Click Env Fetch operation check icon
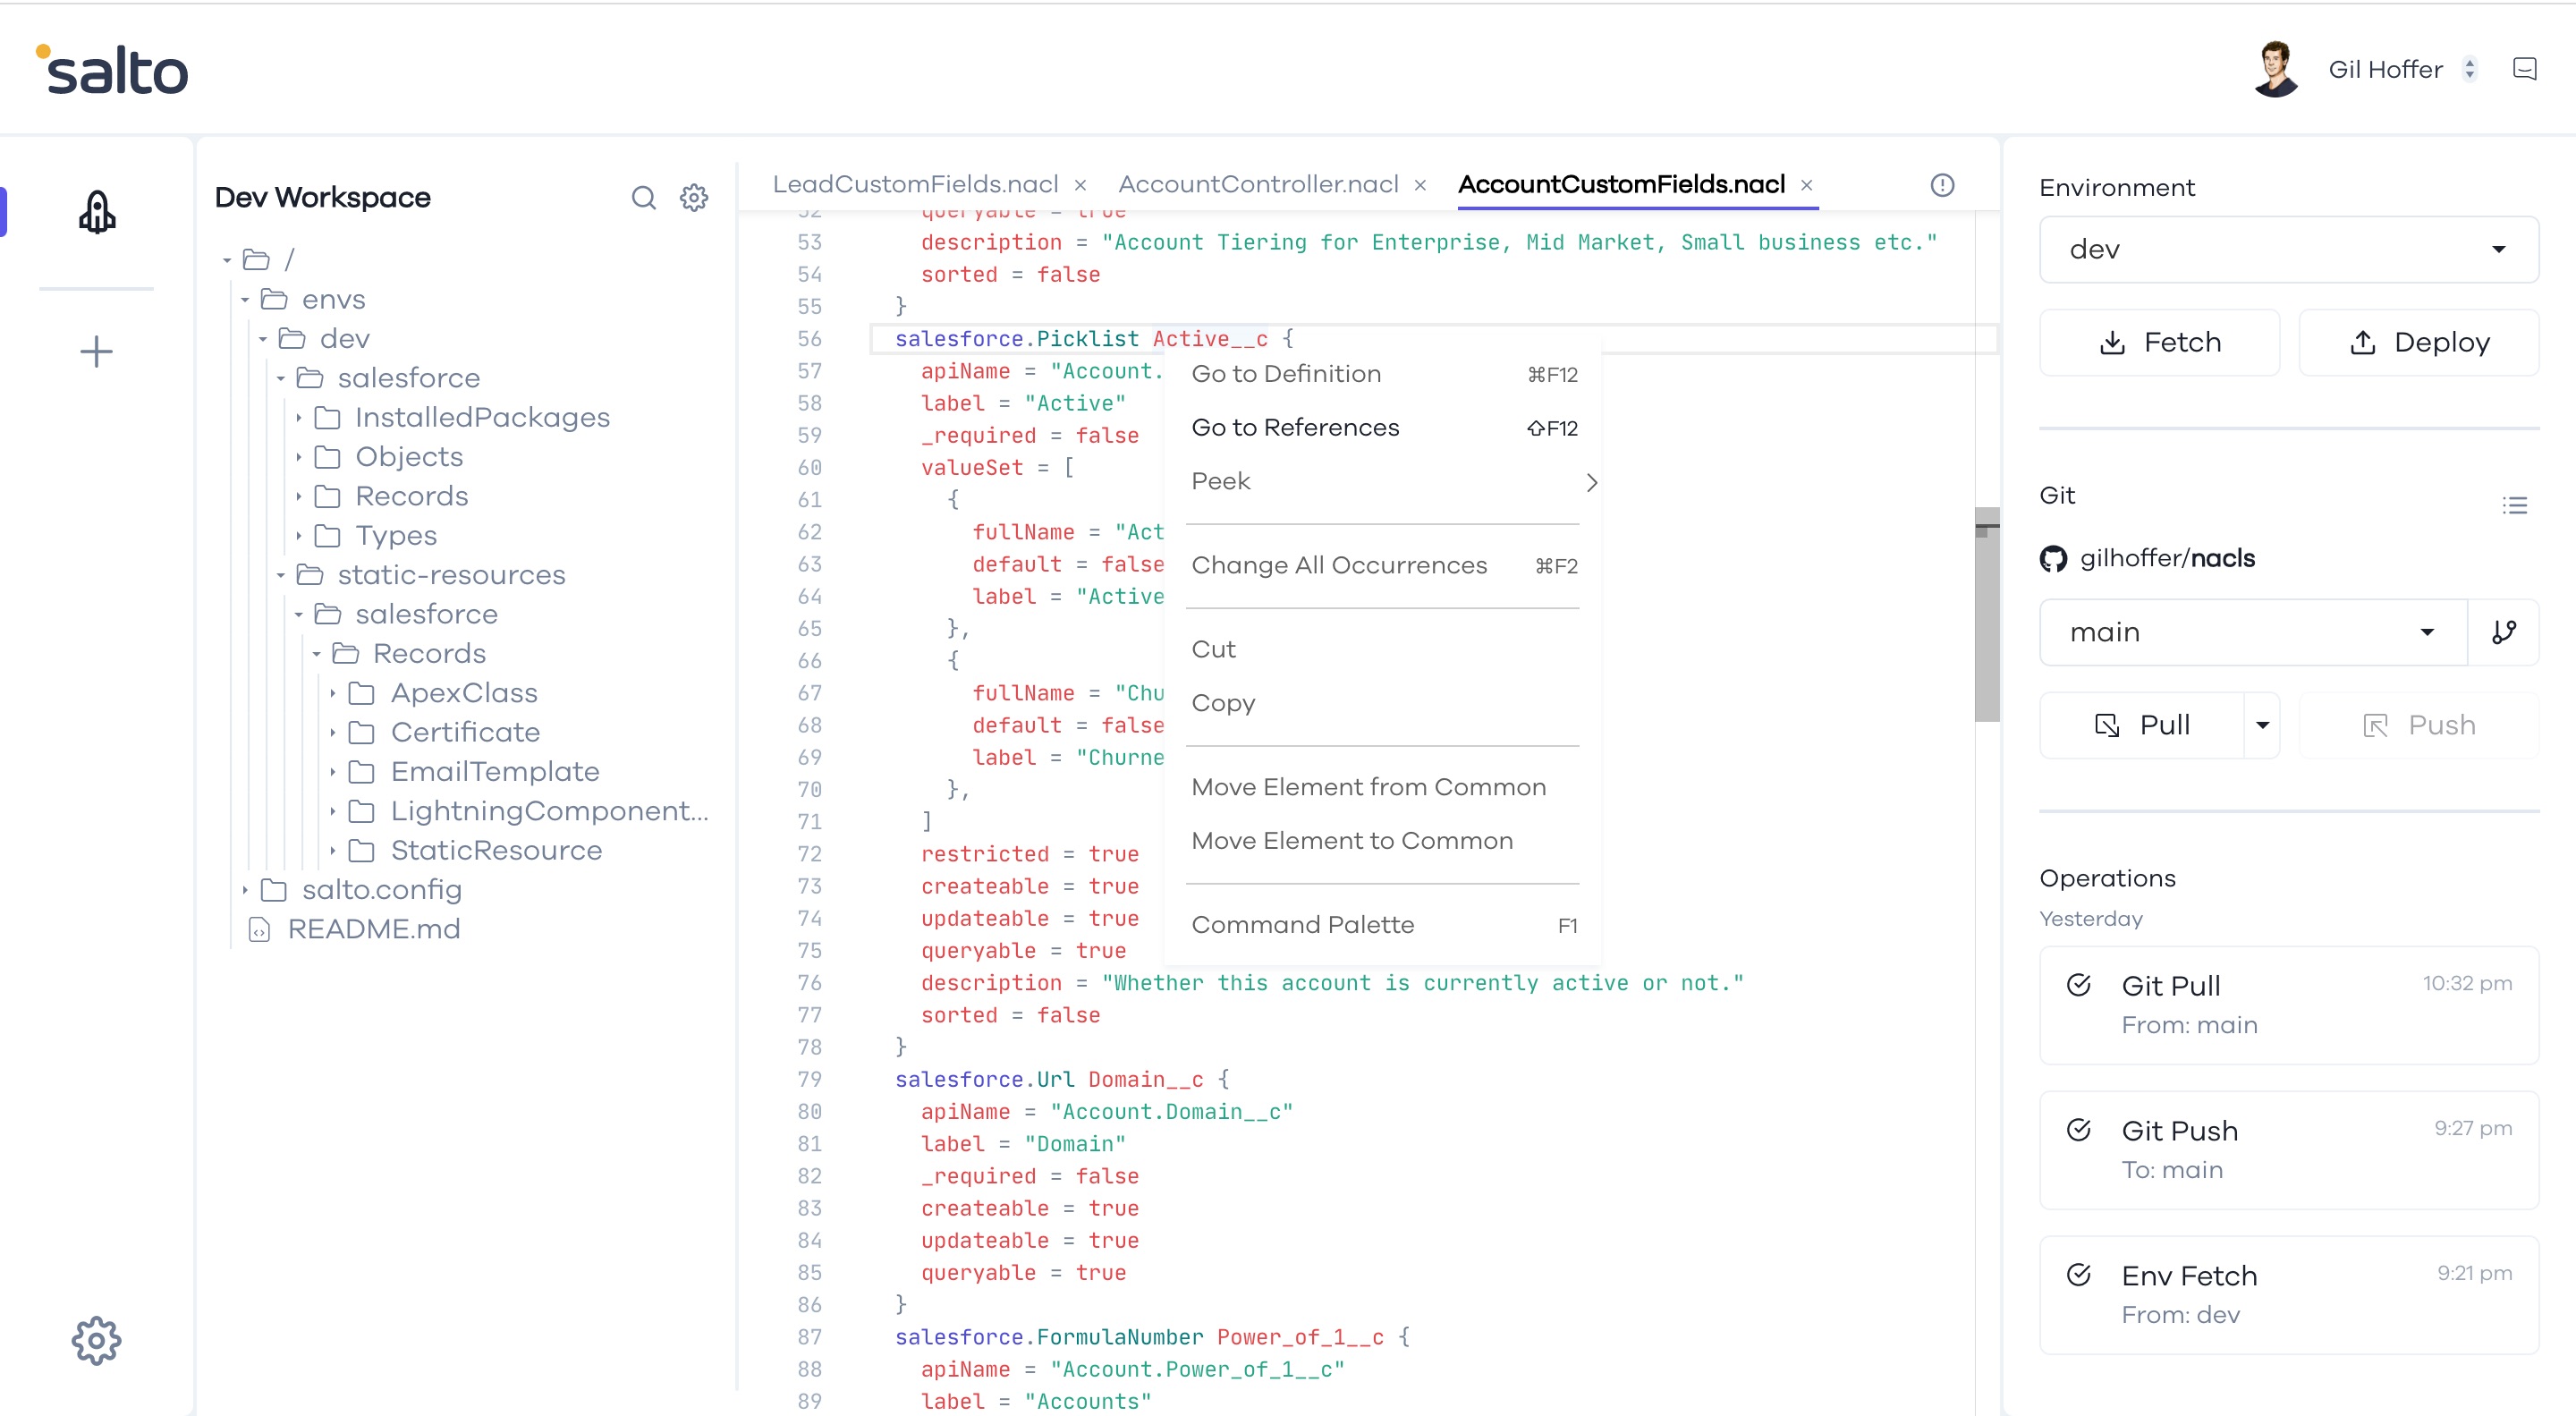 pos(2078,1275)
